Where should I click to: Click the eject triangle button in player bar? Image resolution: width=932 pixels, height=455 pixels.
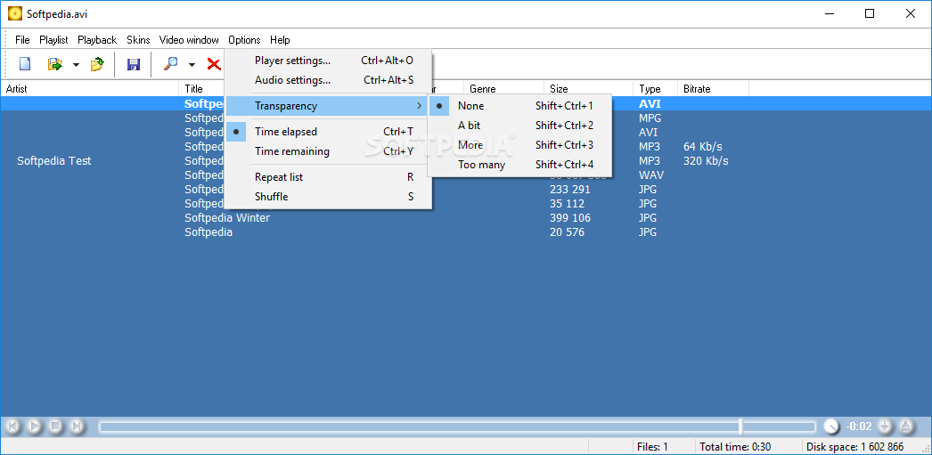pos(905,426)
